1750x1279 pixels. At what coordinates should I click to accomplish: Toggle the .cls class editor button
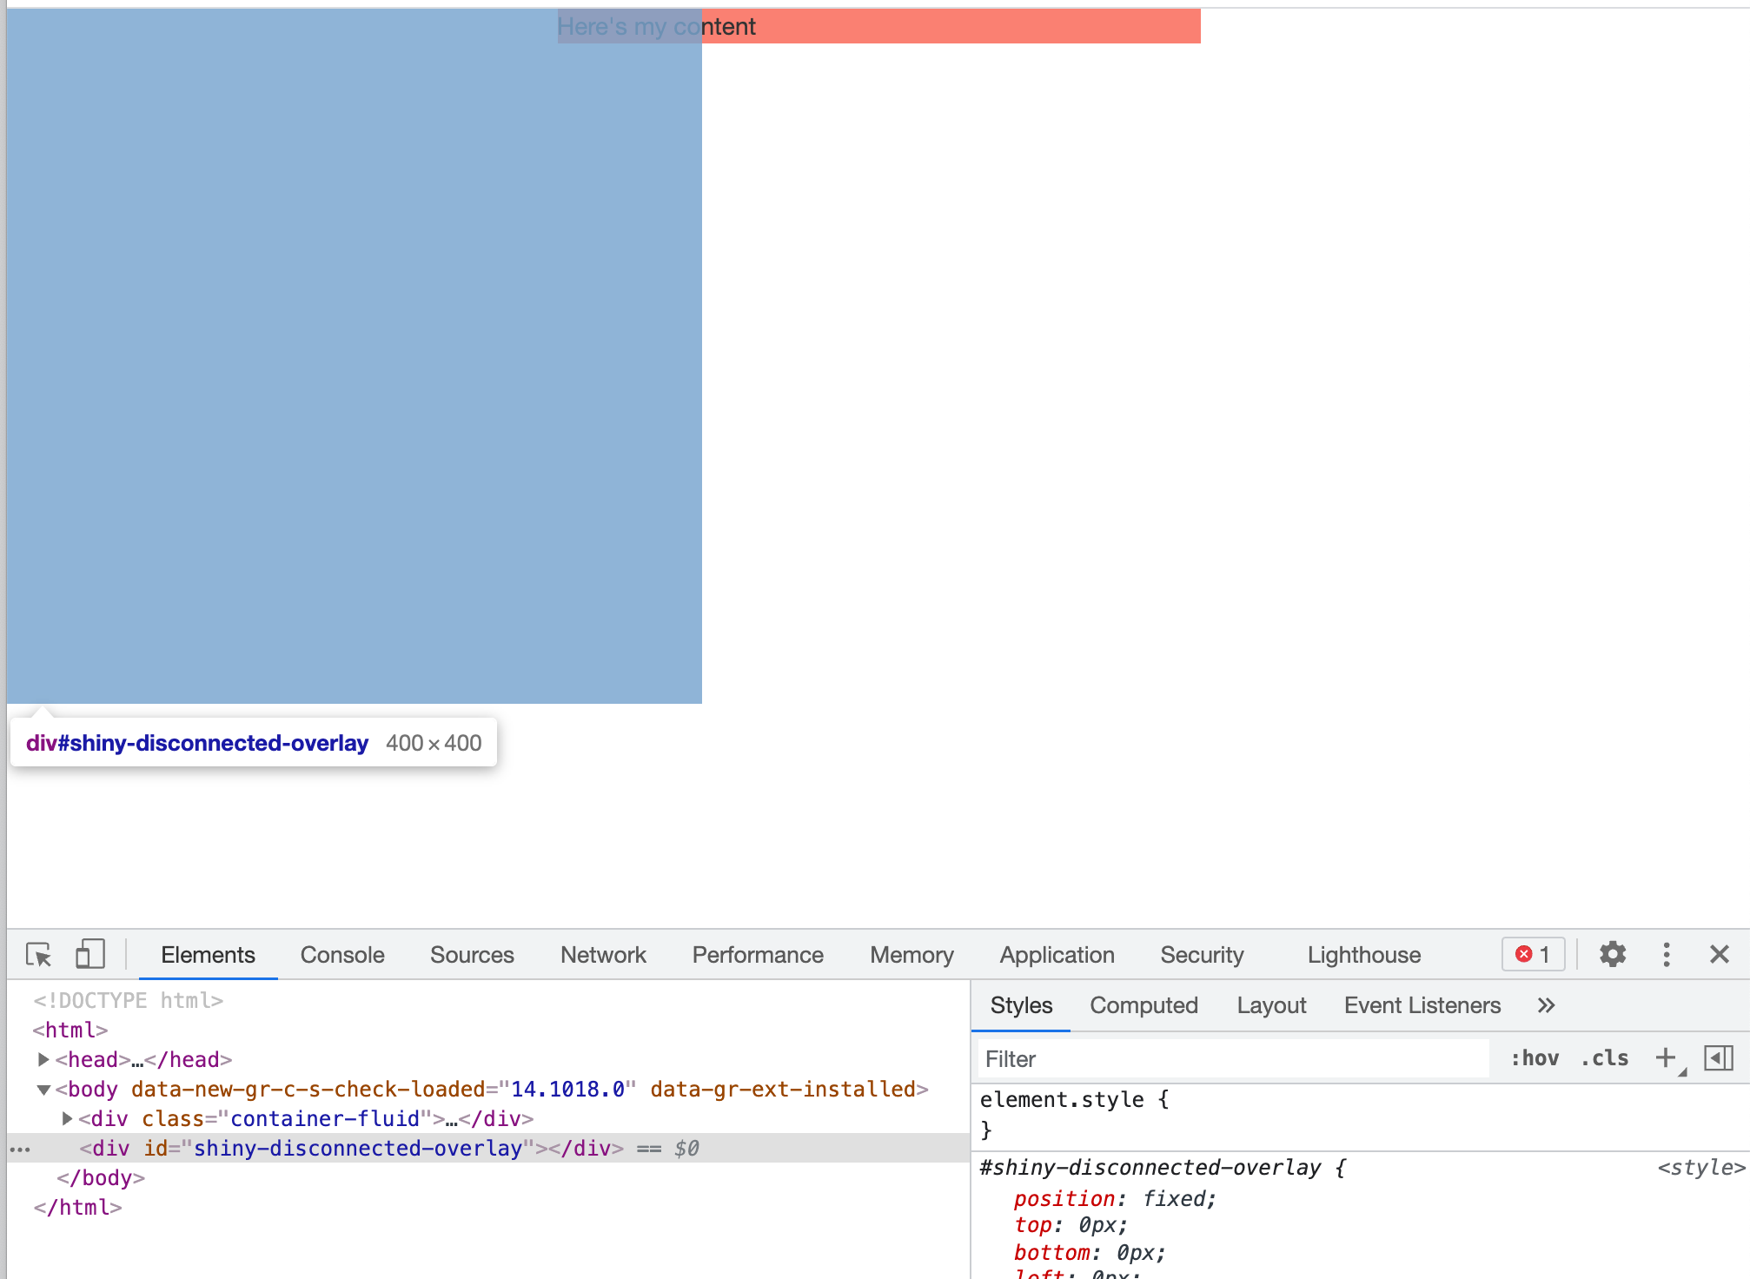click(1604, 1057)
